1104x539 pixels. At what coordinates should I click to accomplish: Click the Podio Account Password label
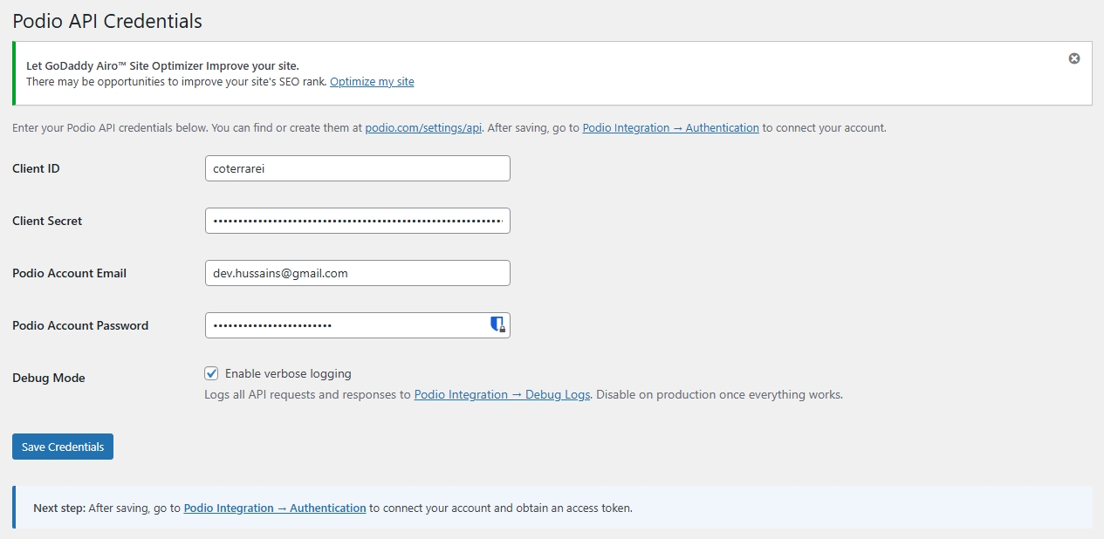coord(80,325)
